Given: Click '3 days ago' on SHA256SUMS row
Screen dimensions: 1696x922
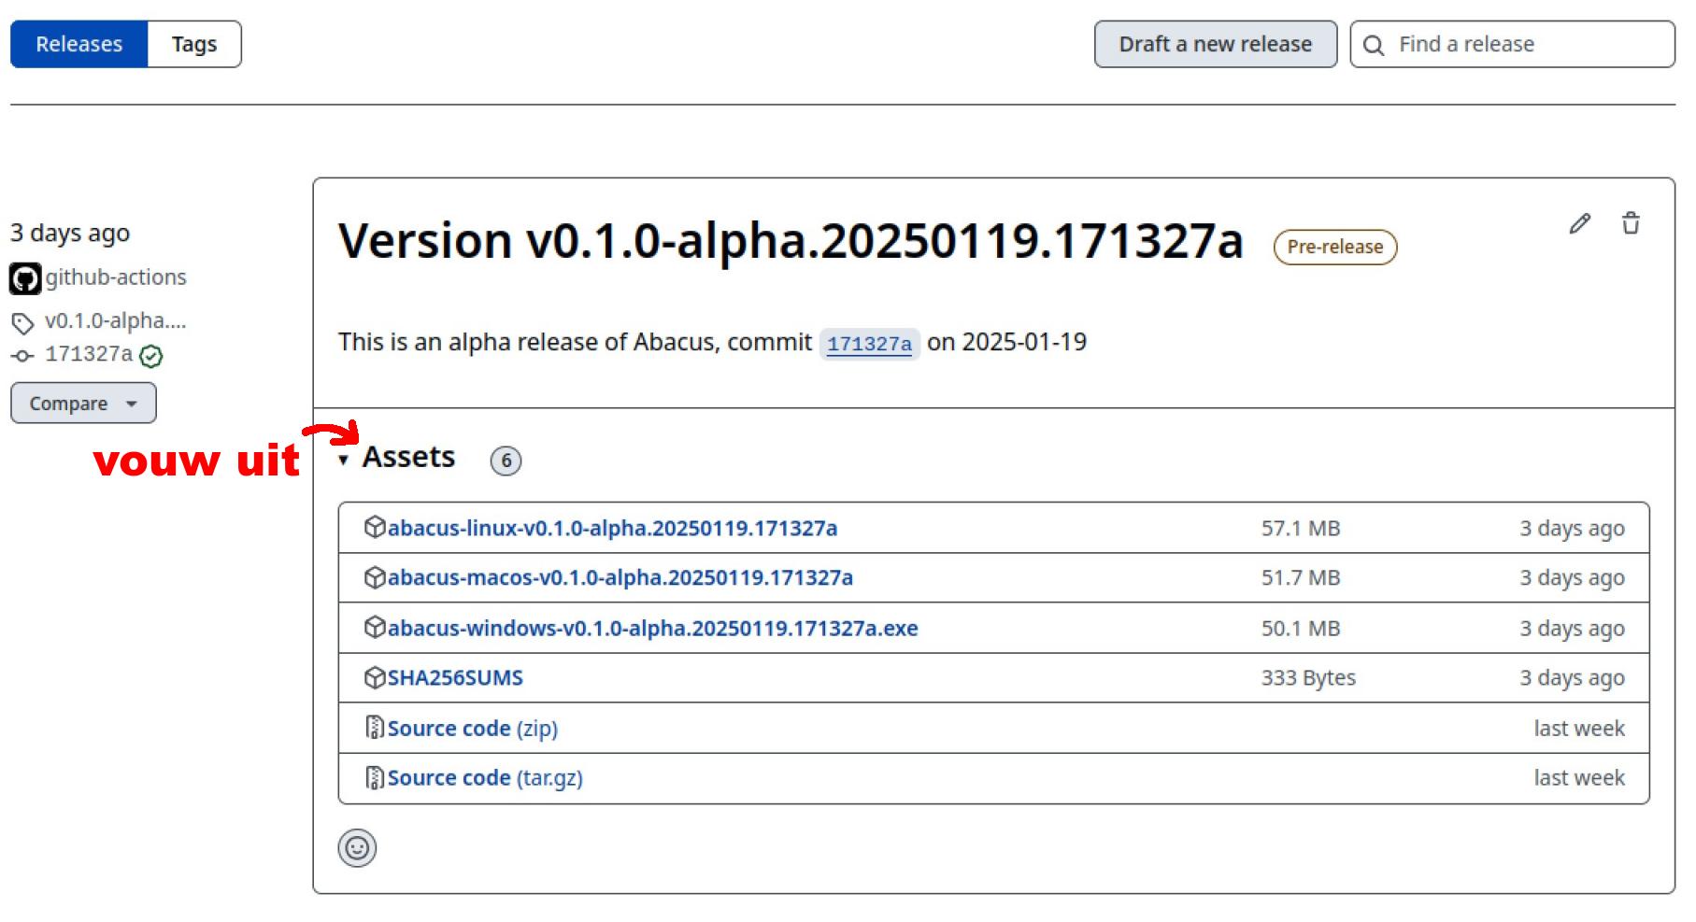Looking at the screenshot, I should pyautogui.click(x=1572, y=677).
